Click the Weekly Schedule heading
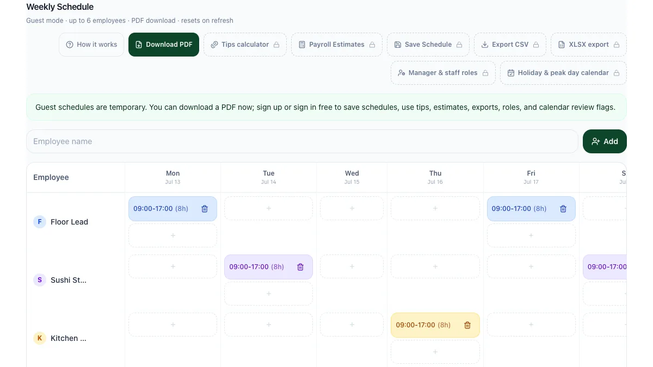 (x=60, y=7)
